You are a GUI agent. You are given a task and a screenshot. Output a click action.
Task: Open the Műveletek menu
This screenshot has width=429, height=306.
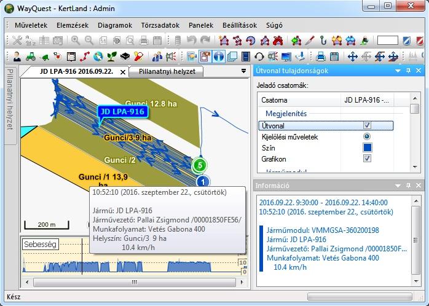(31, 25)
